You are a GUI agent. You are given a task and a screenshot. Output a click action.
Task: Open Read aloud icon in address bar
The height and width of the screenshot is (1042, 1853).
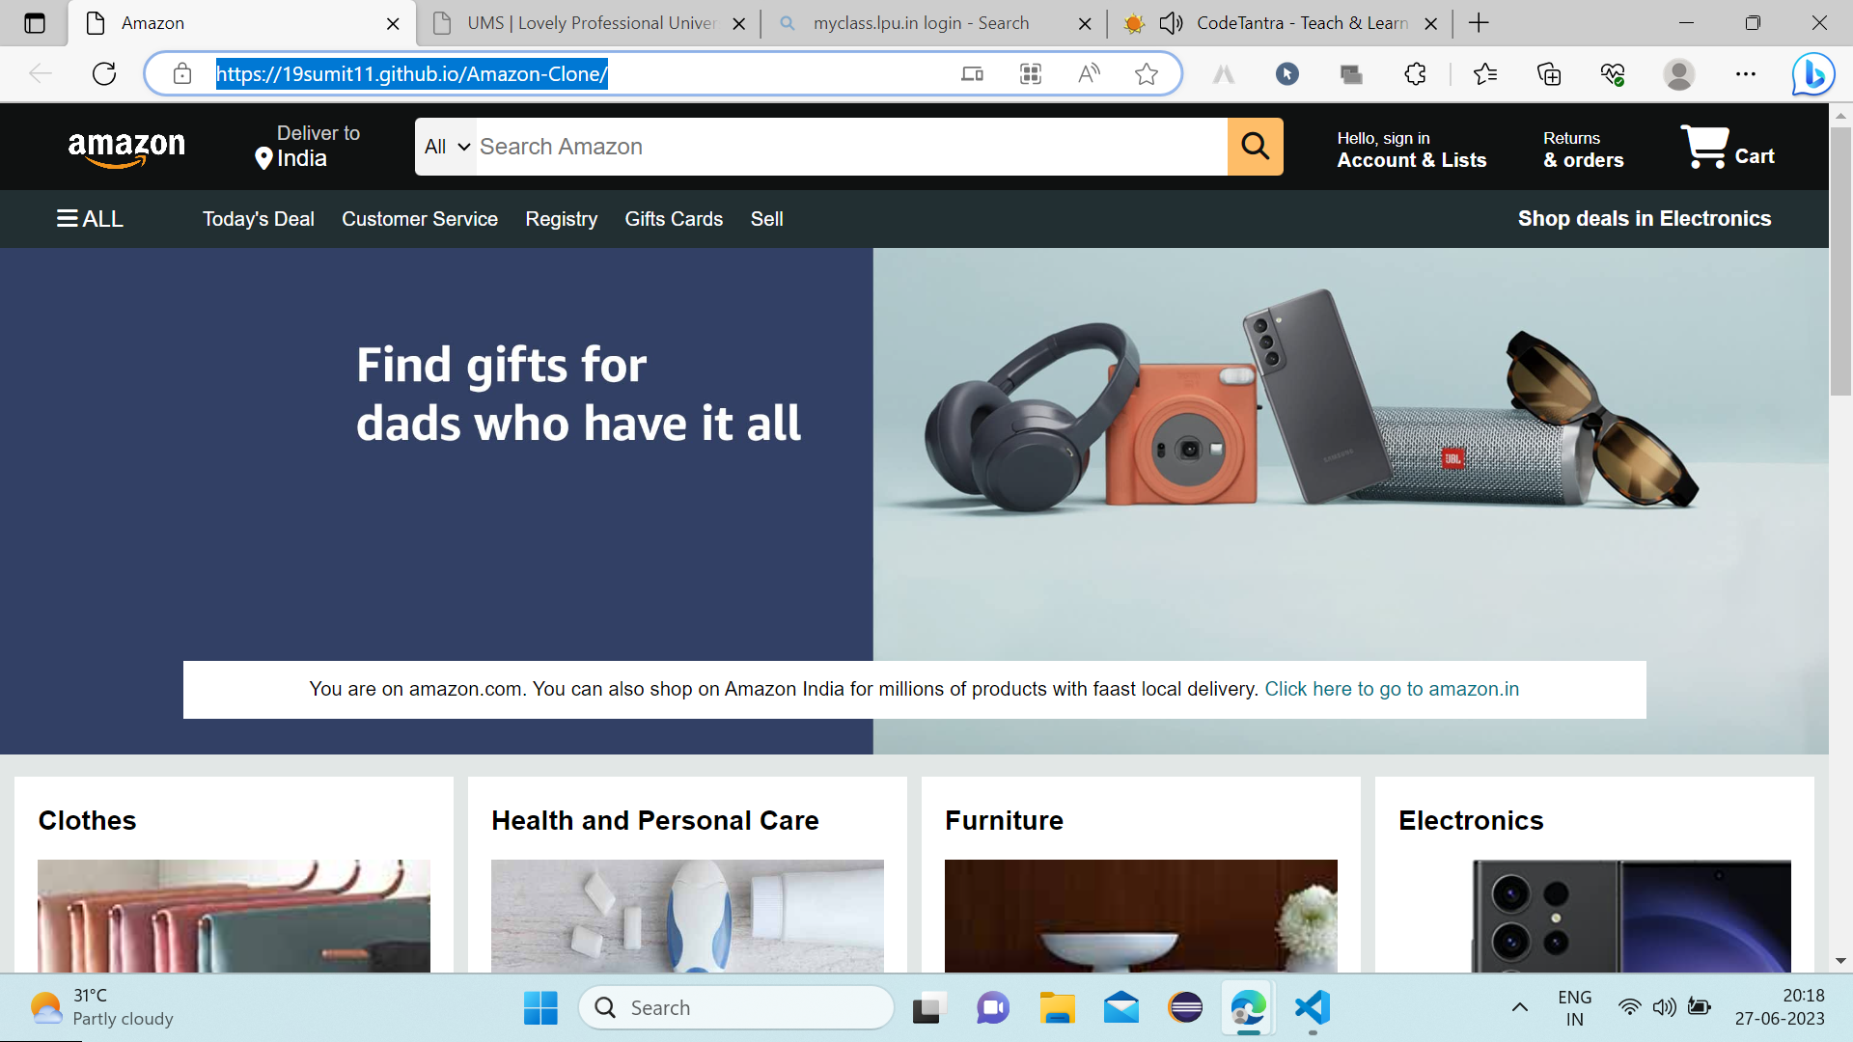(1089, 74)
